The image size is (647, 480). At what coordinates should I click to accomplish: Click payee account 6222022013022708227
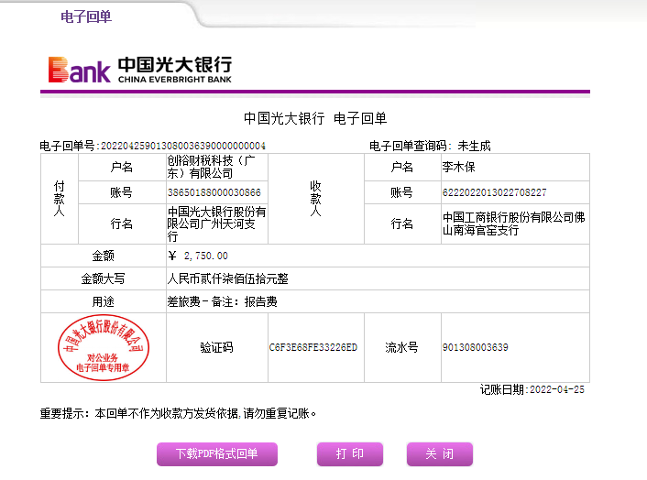pyautogui.click(x=494, y=192)
